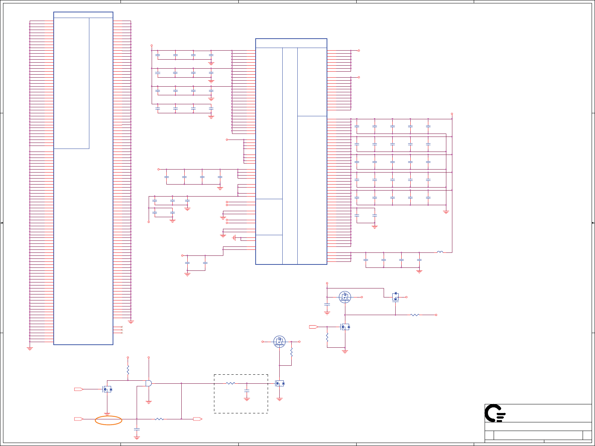Screen dimensions: 595x446
Task: Select the circled MOSFET beside the diode-clamp part
Action: [x=345, y=297]
